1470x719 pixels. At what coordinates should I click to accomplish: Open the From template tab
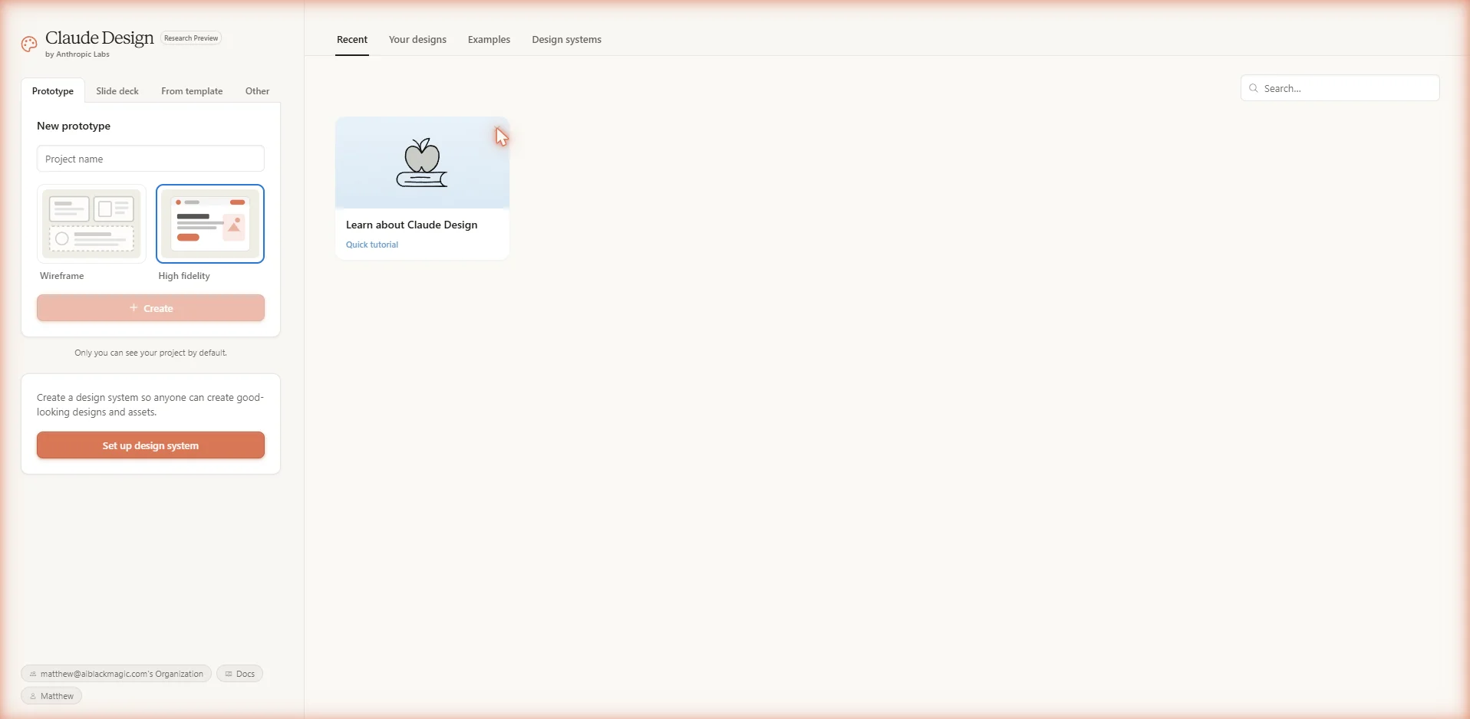click(x=192, y=91)
